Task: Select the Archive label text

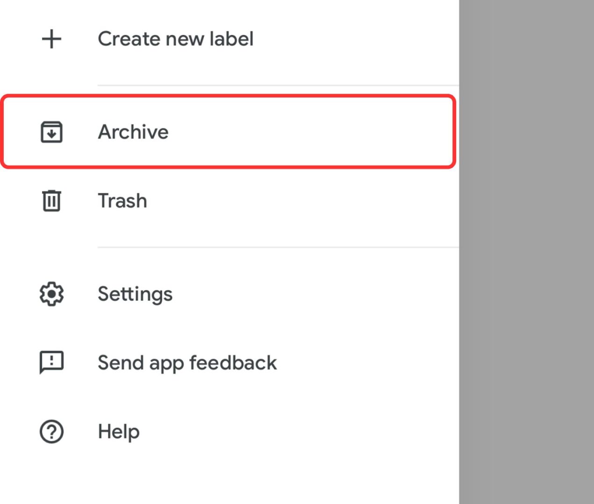Action: tap(133, 132)
